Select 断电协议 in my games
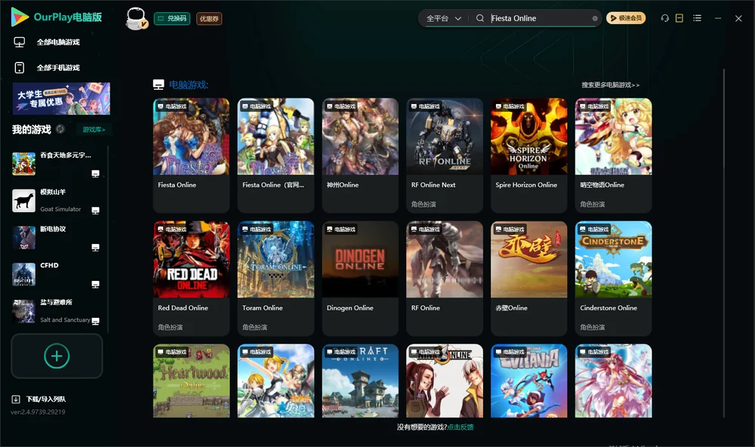755x447 pixels. (57, 238)
